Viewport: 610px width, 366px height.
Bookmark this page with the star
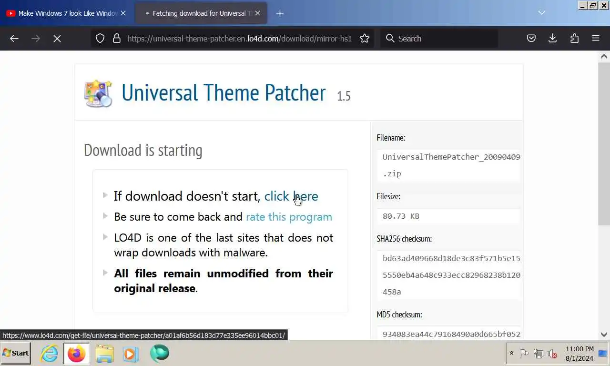[x=365, y=39]
